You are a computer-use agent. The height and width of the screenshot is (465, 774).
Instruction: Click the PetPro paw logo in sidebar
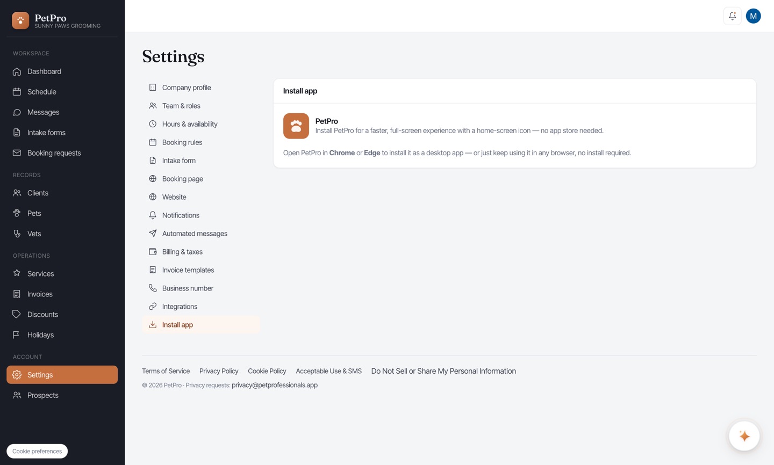coord(20,20)
